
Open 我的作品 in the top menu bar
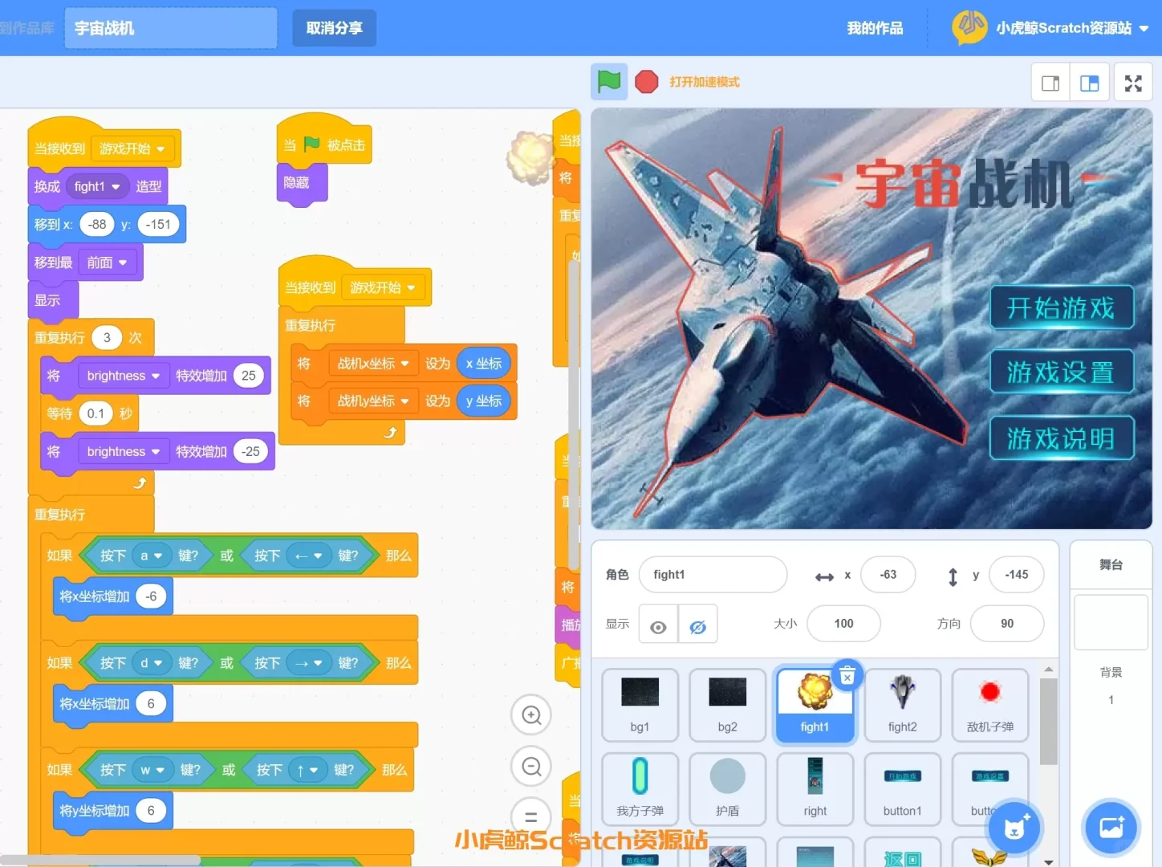874,27
